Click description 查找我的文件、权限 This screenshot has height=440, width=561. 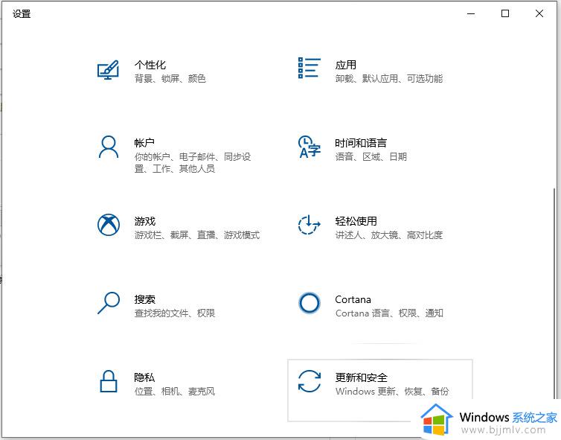point(175,313)
